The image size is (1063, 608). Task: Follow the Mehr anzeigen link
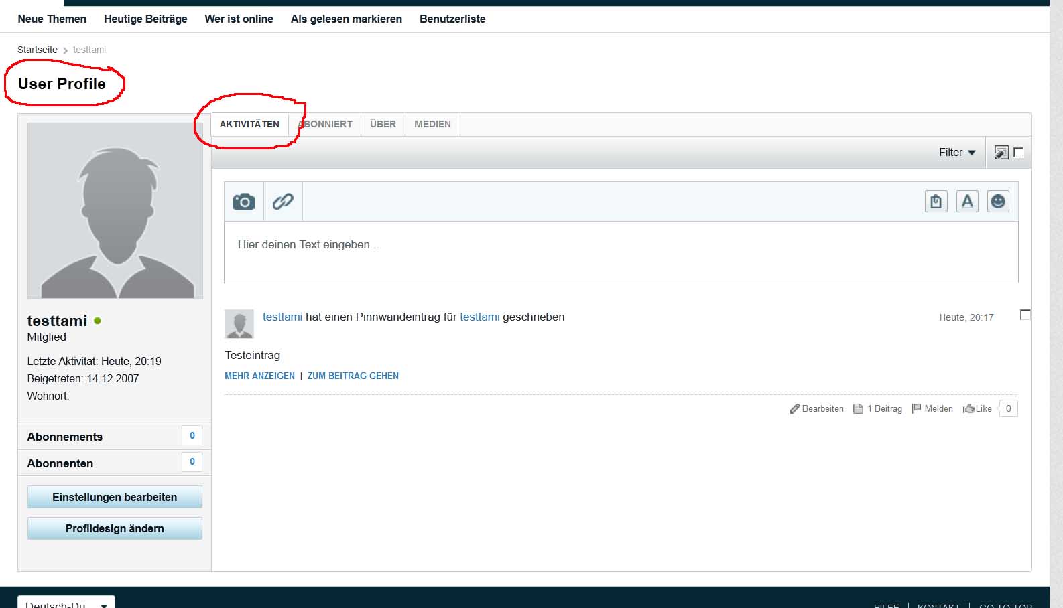pos(259,376)
